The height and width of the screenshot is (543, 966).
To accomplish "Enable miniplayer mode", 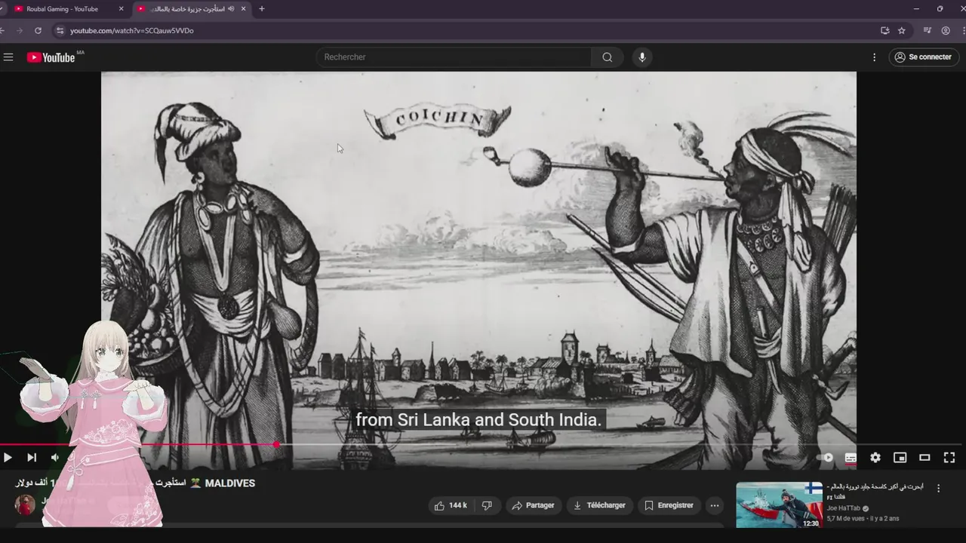I will (900, 458).
